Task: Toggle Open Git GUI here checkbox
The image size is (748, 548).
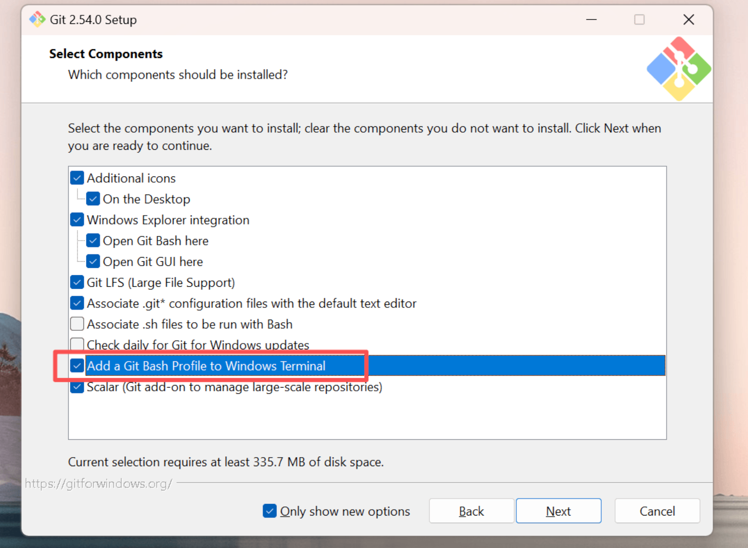Action: coord(93,262)
